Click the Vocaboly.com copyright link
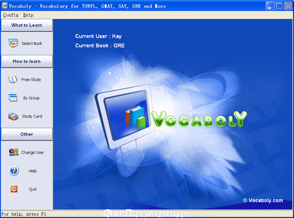294x218 pixels. coord(263,200)
